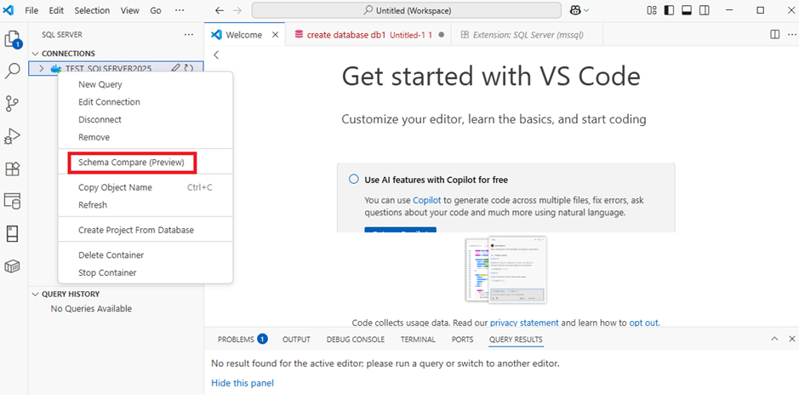Open the container package icon in activity bar
This screenshot has height=395, width=799.
[x=12, y=266]
